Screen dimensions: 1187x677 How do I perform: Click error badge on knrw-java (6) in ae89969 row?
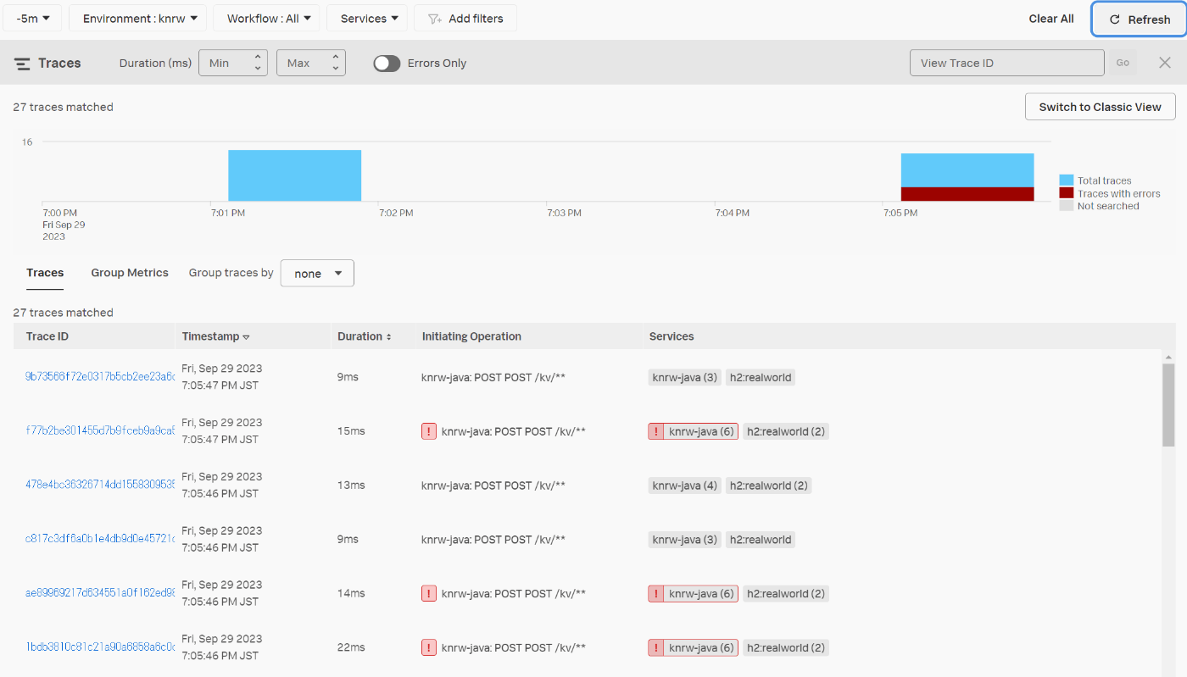click(x=655, y=593)
